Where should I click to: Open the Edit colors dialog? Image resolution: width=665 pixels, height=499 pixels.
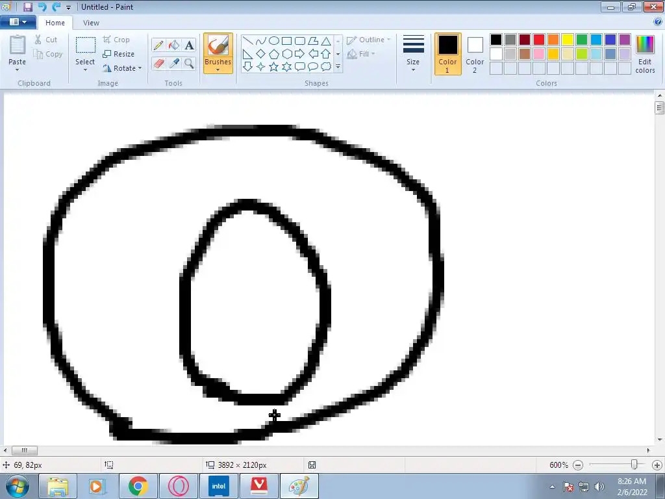coord(645,55)
